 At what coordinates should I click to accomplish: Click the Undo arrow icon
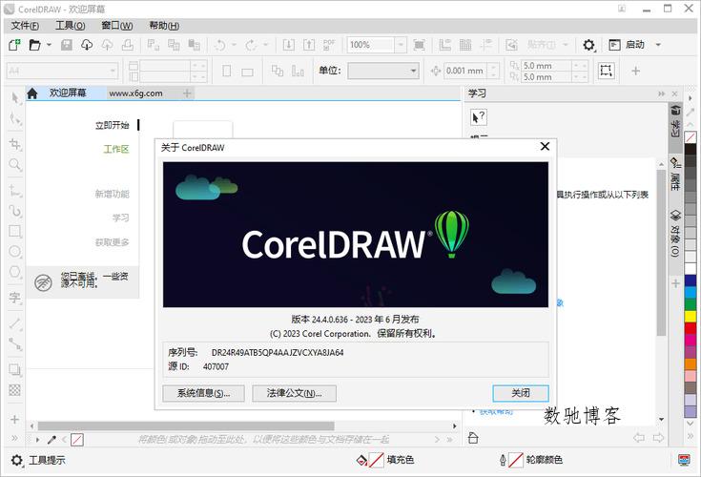pos(220,45)
